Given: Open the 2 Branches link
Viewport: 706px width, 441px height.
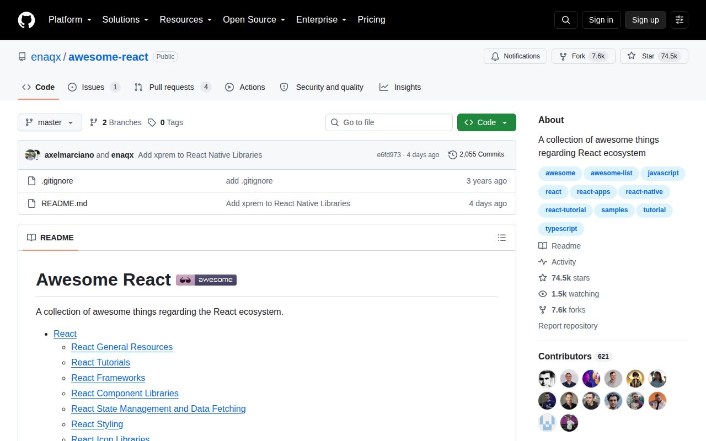Looking at the screenshot, I should (x=116, y=122).
